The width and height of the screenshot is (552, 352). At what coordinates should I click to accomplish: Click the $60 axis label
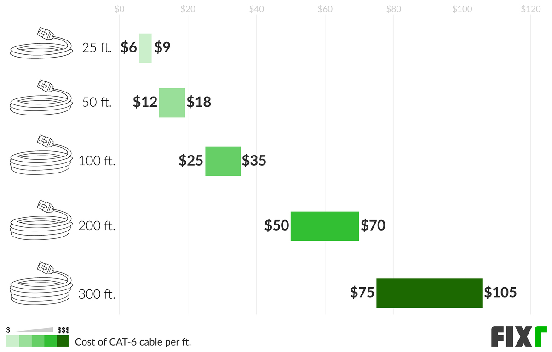click(325, 9)
